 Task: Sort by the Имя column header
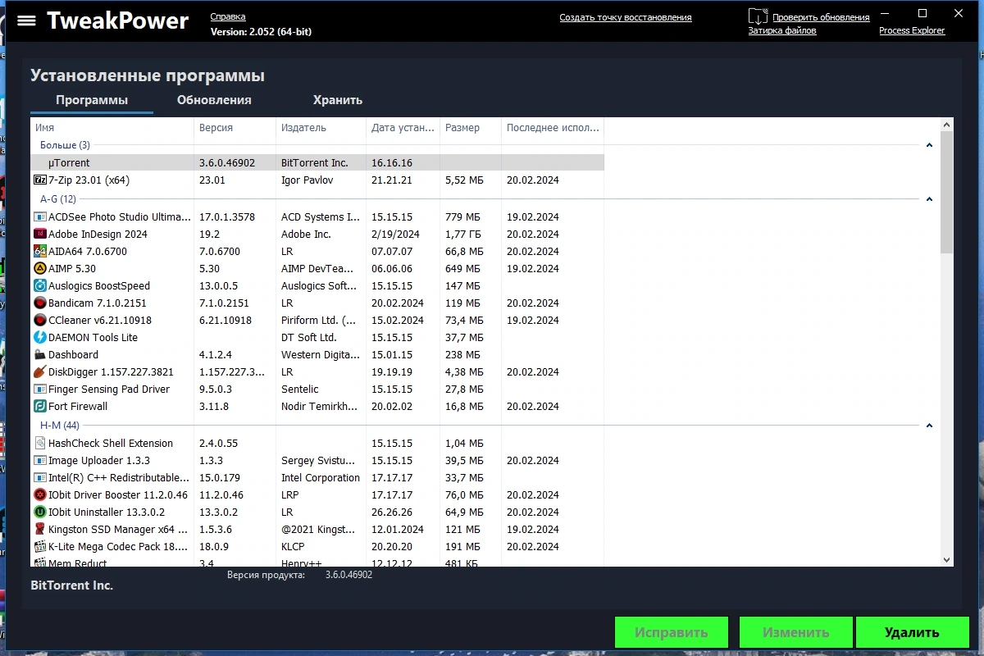(x=112, y=128)
